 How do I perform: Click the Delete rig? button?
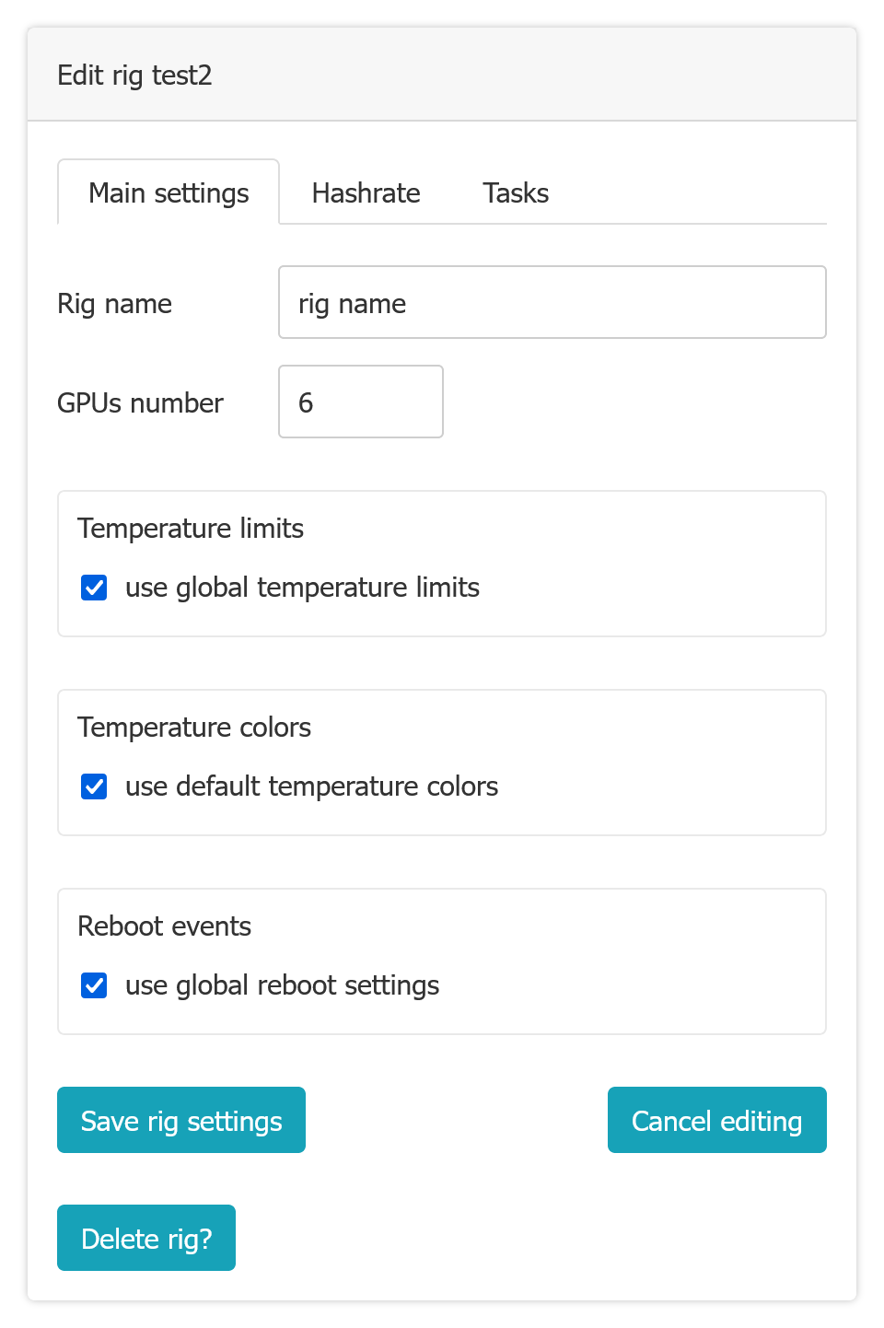(145, 1238)
